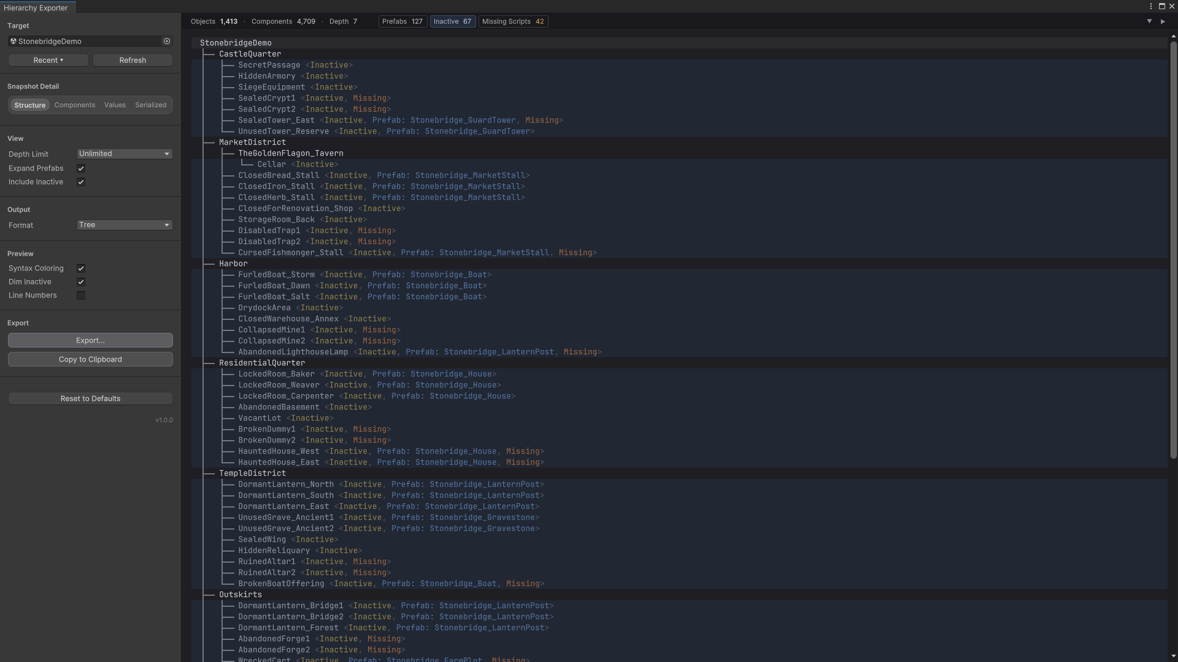
Task: Select the MarketDistrict tree row
Action: (x=679, y=142)
